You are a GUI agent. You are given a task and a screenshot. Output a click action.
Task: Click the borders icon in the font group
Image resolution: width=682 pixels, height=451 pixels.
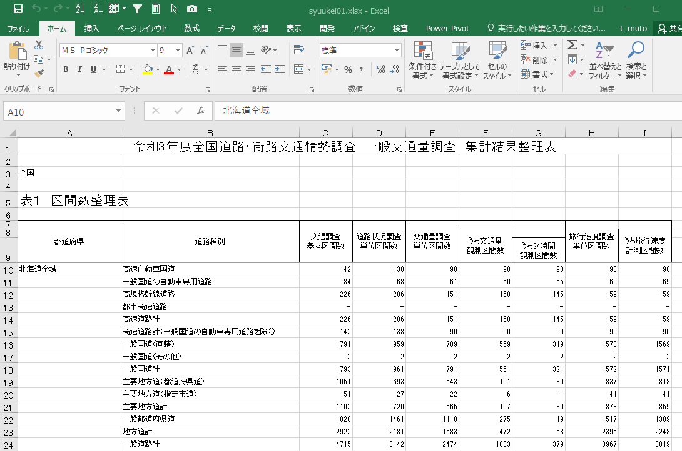(121, 69)
